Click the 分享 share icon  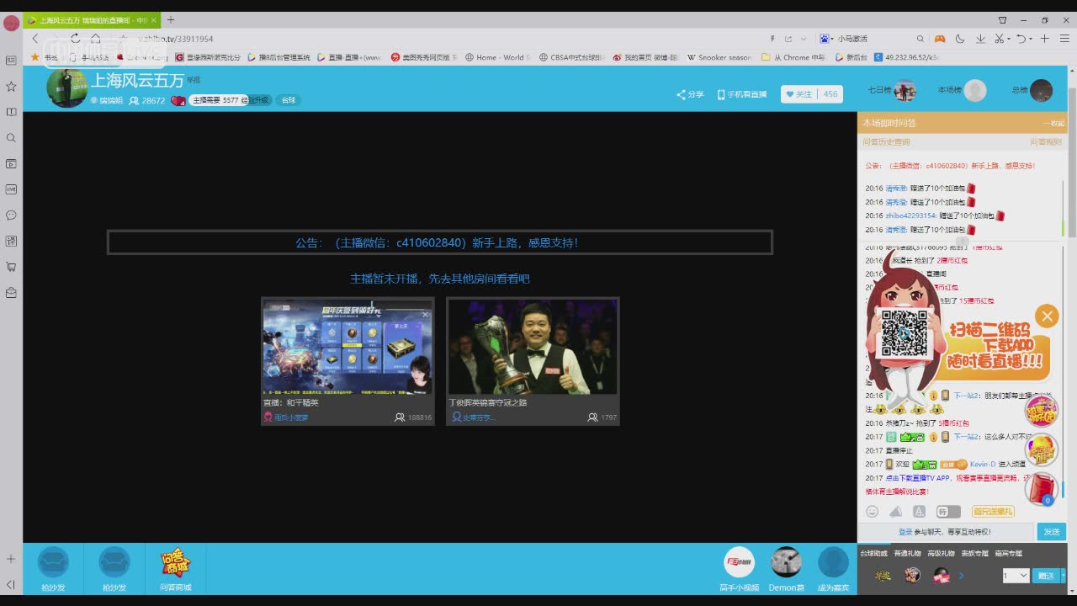pyautogui.click(x=689, y=94)
